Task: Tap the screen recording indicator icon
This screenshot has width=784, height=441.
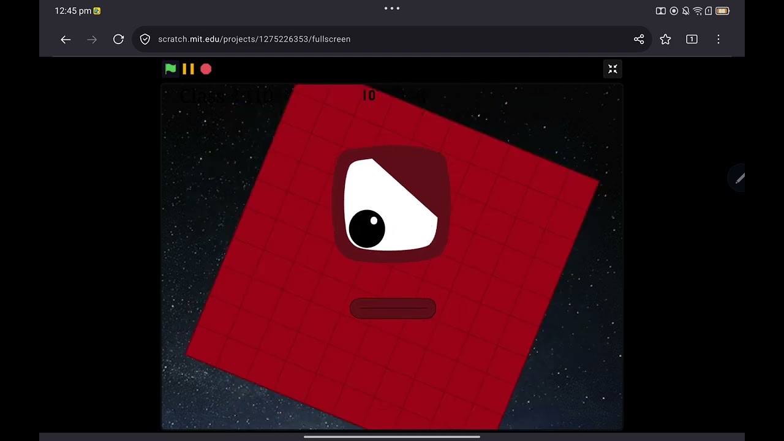Action: point(674,11)
